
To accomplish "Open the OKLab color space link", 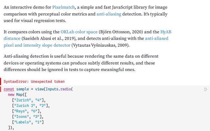I will (x=79, y=32).
